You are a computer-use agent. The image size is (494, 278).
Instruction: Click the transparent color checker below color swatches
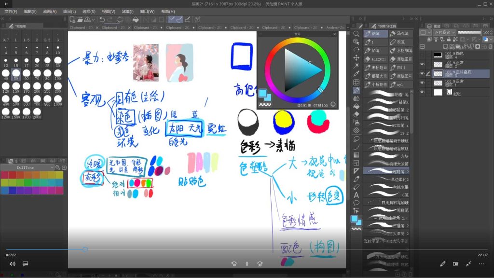click(x=357, y=229)
